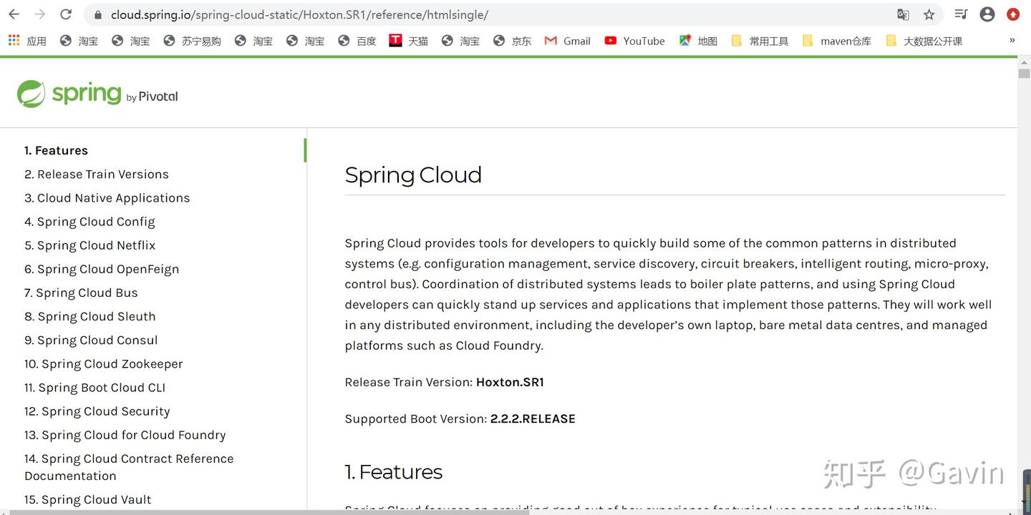This screenshot has height=515, width=1031.
Task: Select 12. Spring Cloud Security
Action: coord(97,411)
